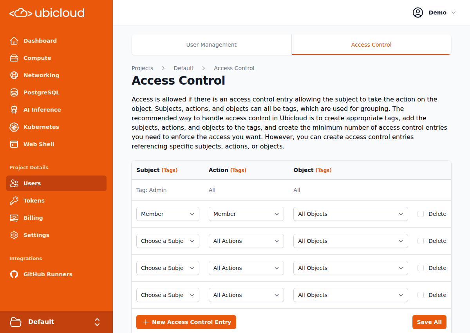The image size is (470, 333).
Task: Click the Settings gear icon
Action: point(14,235)
